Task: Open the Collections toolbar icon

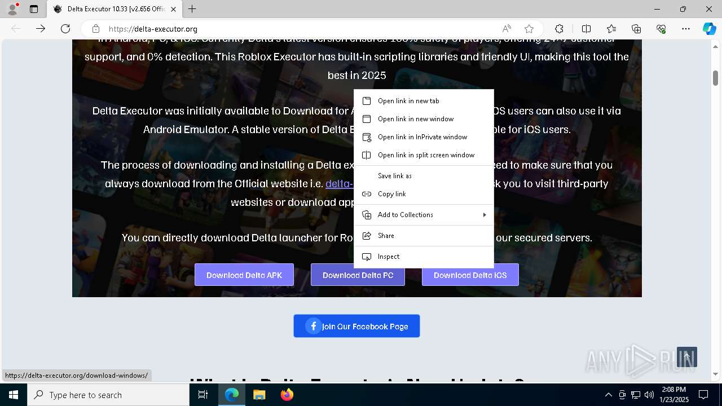Action: click(636, 29)
